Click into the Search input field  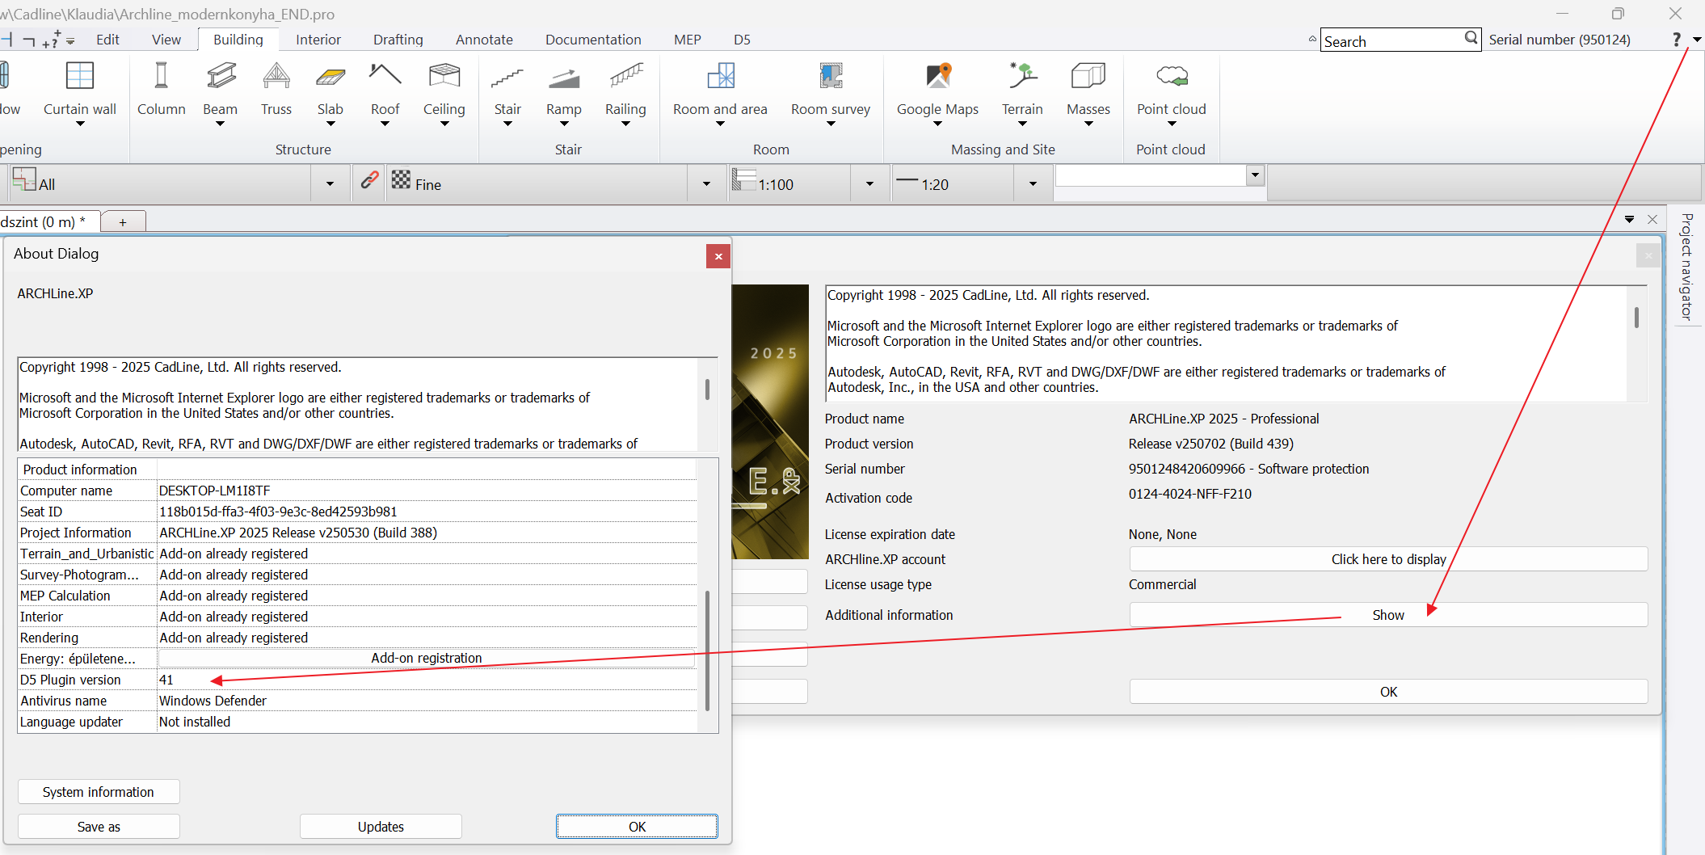pyautogui.click(x=1391, y=40)
